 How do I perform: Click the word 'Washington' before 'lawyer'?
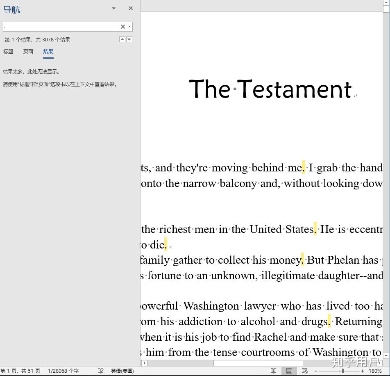211,306
